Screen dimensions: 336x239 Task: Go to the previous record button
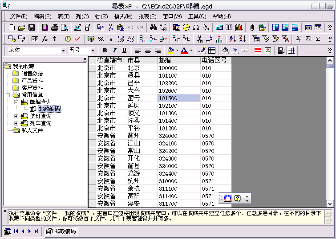pos(23,231)
